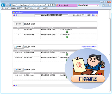Click the 表示 button beside the date
This screenshot has width=112, height=94.
click(x=89, y=15)
